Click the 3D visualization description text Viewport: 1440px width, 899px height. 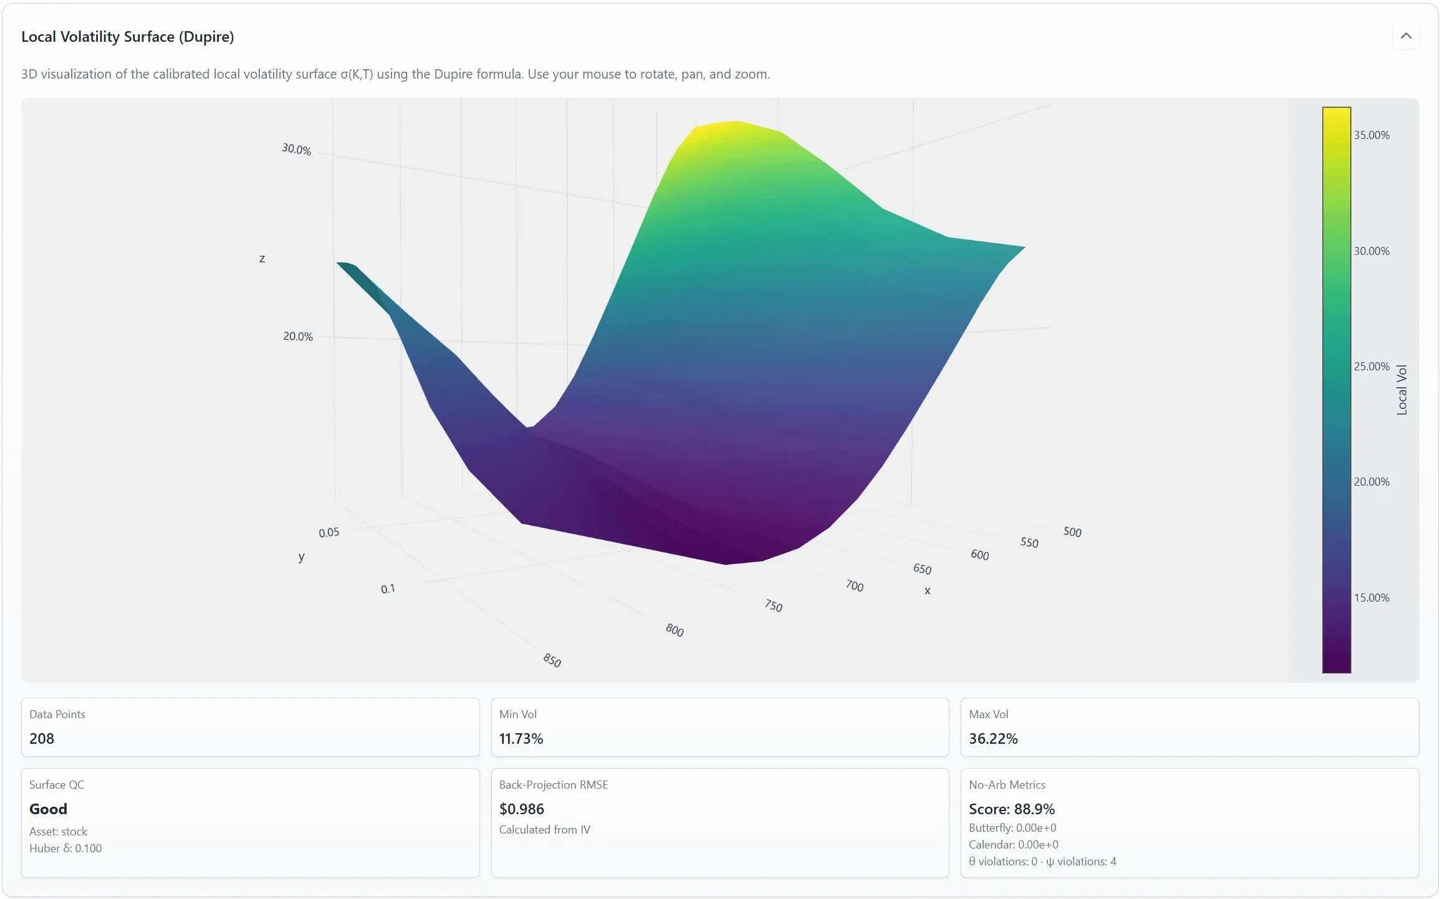[395, 74]
